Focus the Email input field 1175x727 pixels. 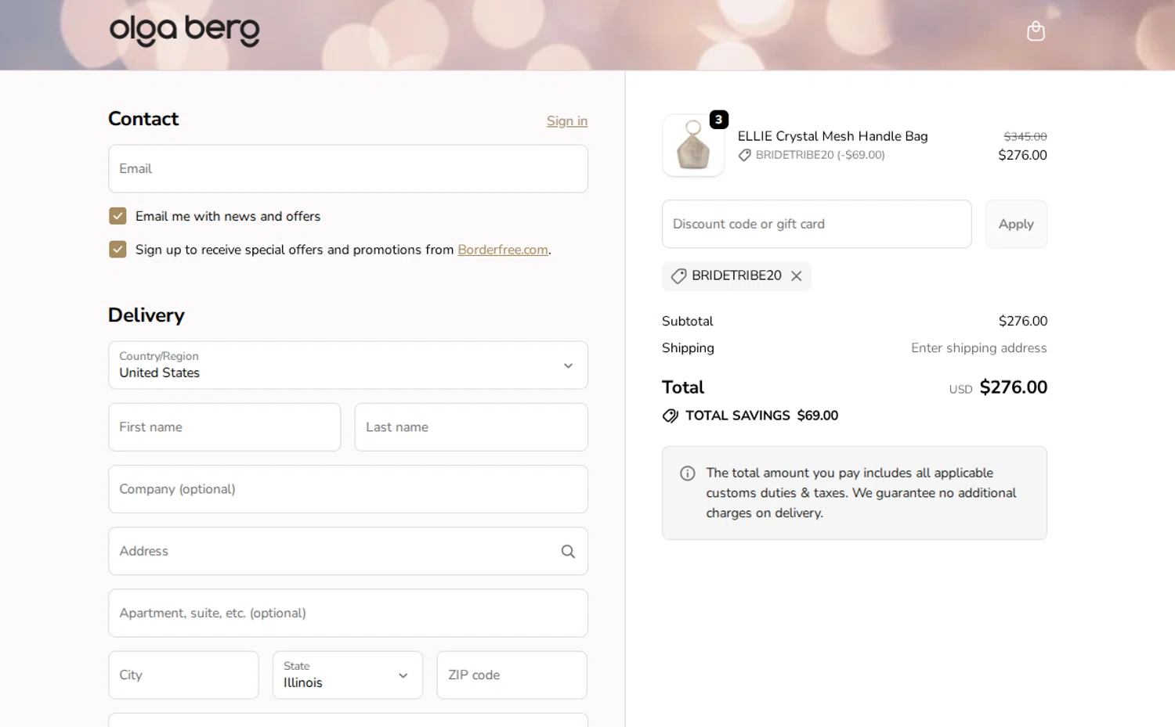pos(348,168)
